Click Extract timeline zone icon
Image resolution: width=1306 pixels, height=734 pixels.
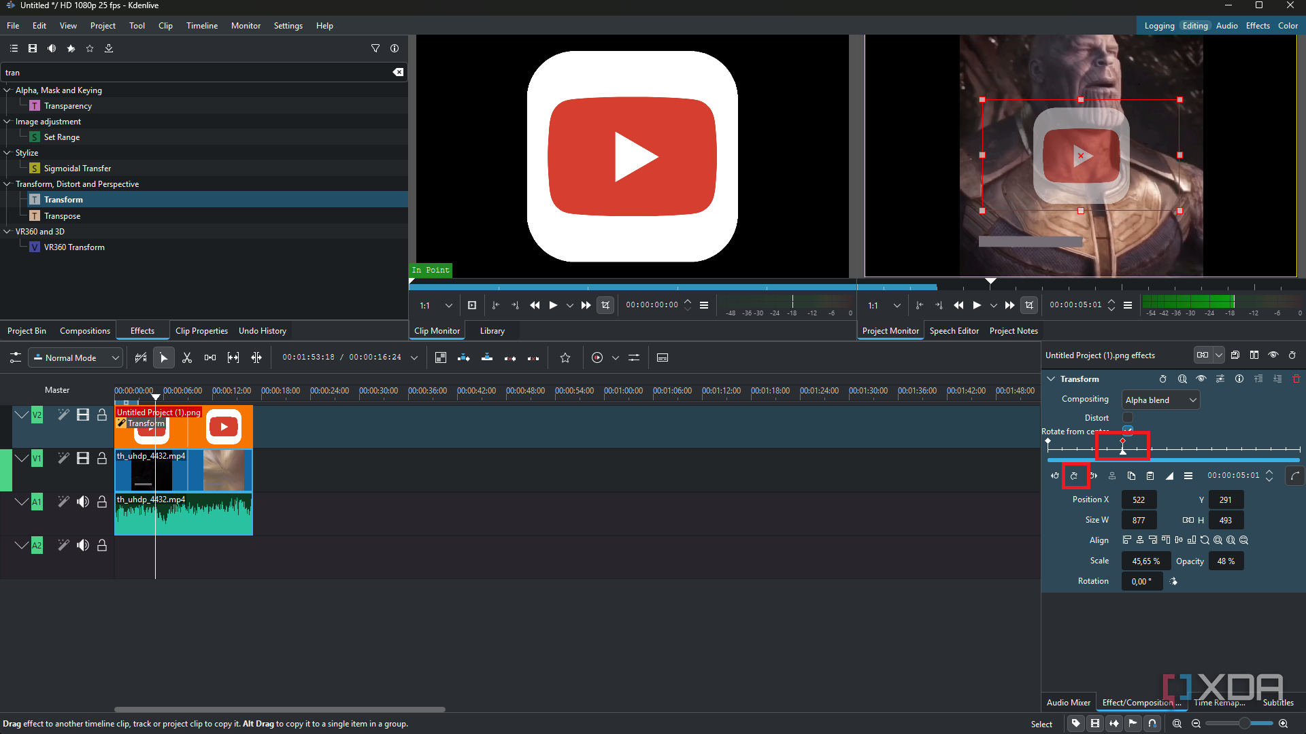[510, 357]
